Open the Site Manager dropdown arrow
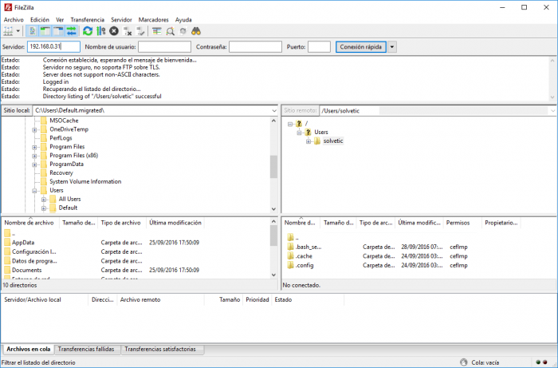The image size is (558, 368). [x=18, y=31]
